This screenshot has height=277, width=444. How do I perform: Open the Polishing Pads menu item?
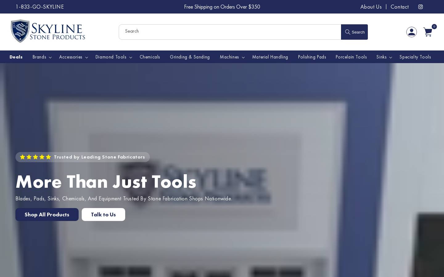312,57
